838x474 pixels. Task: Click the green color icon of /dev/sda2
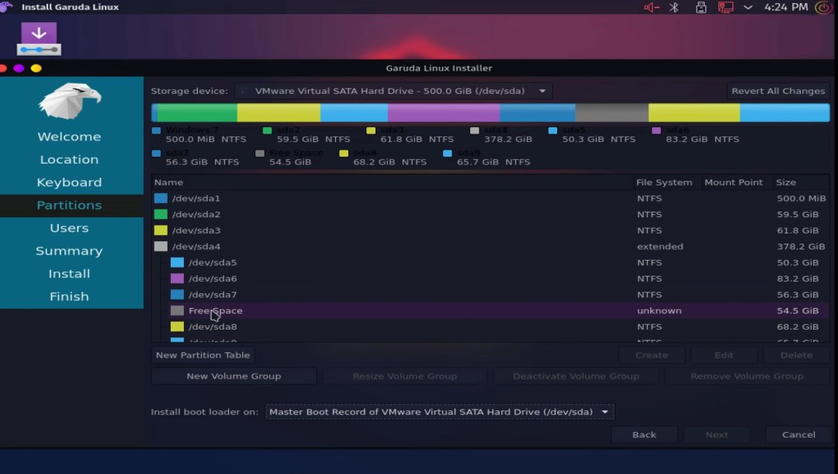(161, 214)
